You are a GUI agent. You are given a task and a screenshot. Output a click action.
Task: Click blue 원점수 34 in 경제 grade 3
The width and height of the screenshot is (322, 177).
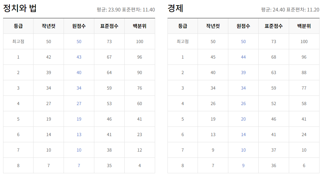click(x=243, y=88)
